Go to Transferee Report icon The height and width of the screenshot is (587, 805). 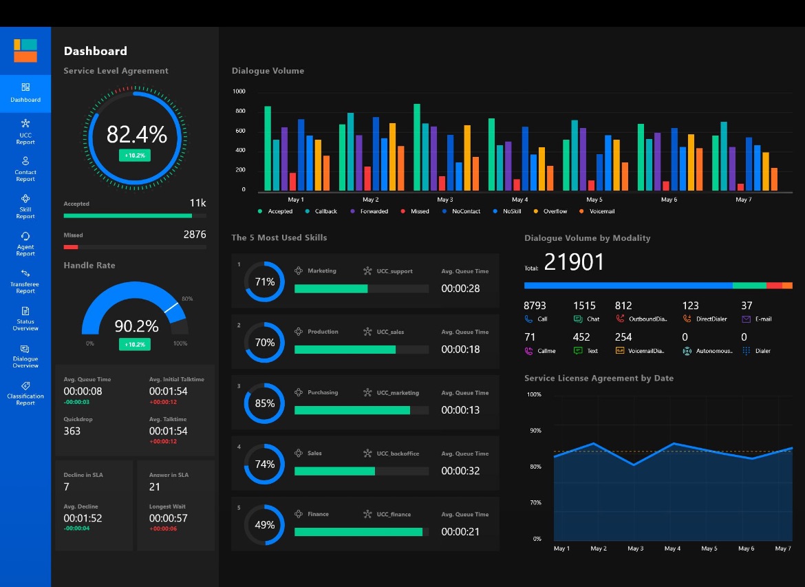pyautogui.click(x=25, y=273)
